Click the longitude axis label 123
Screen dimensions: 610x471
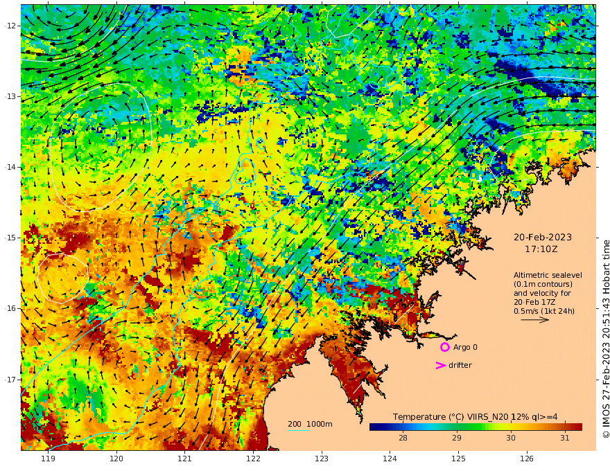coord(322,459)
